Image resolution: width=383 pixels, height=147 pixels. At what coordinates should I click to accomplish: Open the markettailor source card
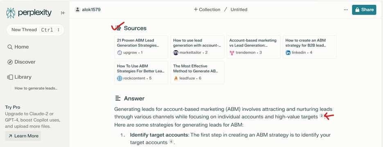click(x=197, y=47)
